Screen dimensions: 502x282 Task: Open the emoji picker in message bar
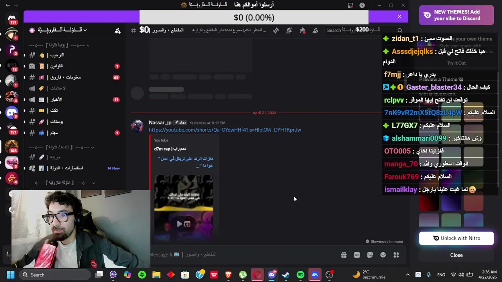[383, 255]
